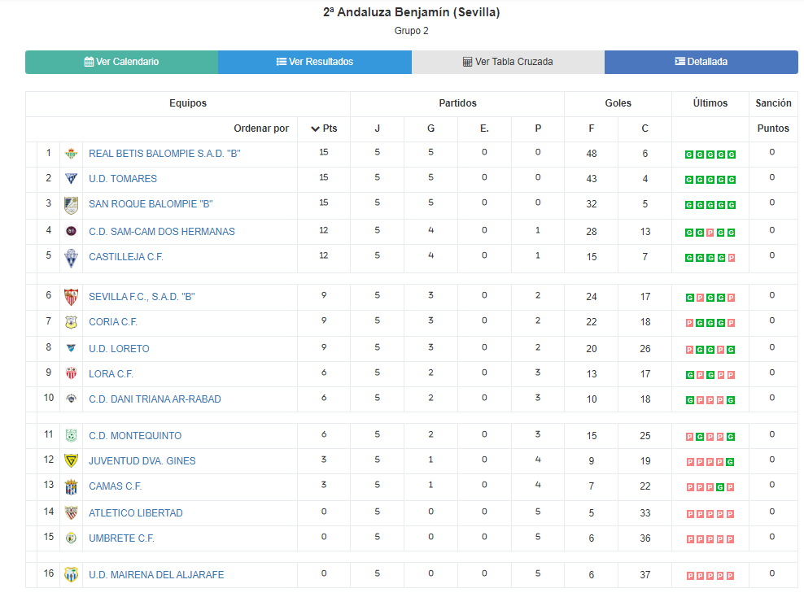Click the Grupo 2 subtitle text
The image size is (804, 597).
(x=411, y=31)
